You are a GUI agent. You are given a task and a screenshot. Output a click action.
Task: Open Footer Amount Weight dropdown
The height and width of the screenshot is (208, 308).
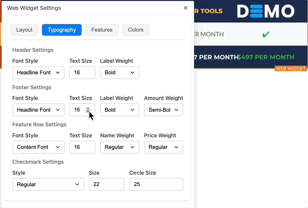pyautogui.click(x=163, y=110)
